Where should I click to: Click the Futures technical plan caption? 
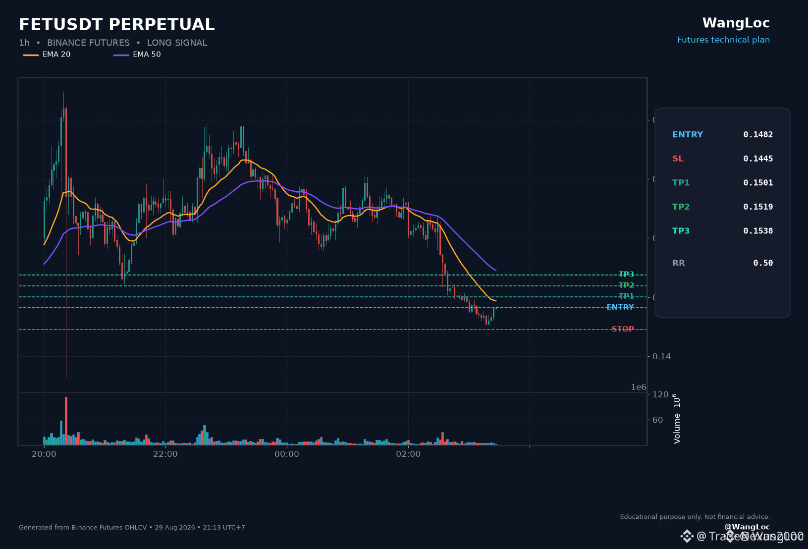pos(723,40)
